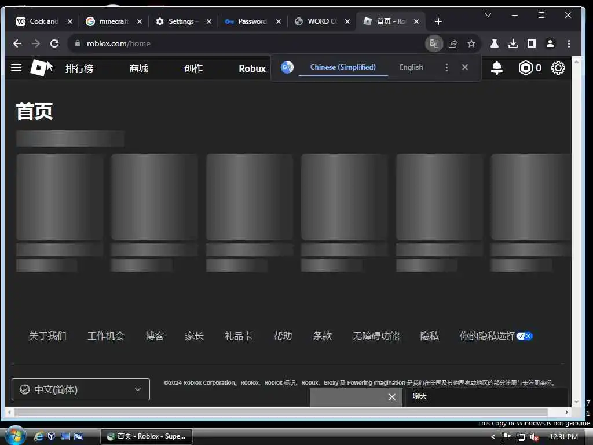Select the English translate tab

coord(411,67)
